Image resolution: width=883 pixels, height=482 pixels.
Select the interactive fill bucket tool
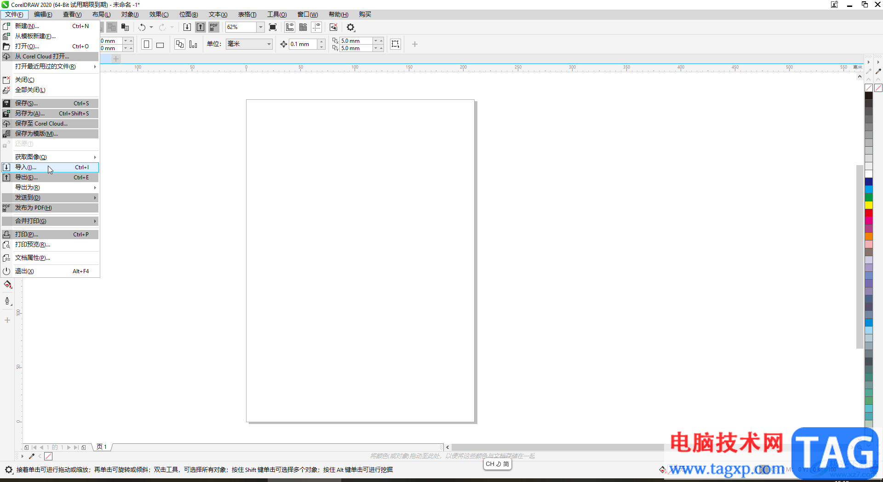pos(7,285)
